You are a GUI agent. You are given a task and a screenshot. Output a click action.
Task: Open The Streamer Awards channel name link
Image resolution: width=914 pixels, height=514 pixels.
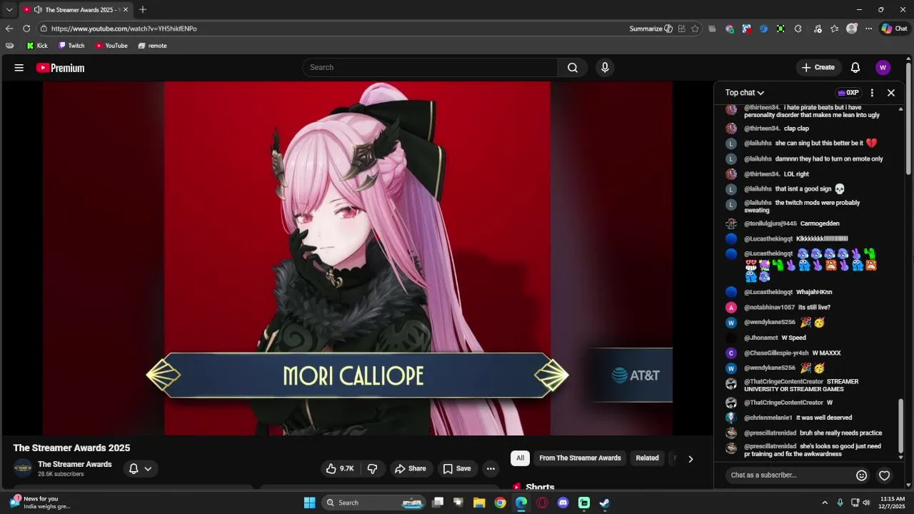(x=75, y=464)
